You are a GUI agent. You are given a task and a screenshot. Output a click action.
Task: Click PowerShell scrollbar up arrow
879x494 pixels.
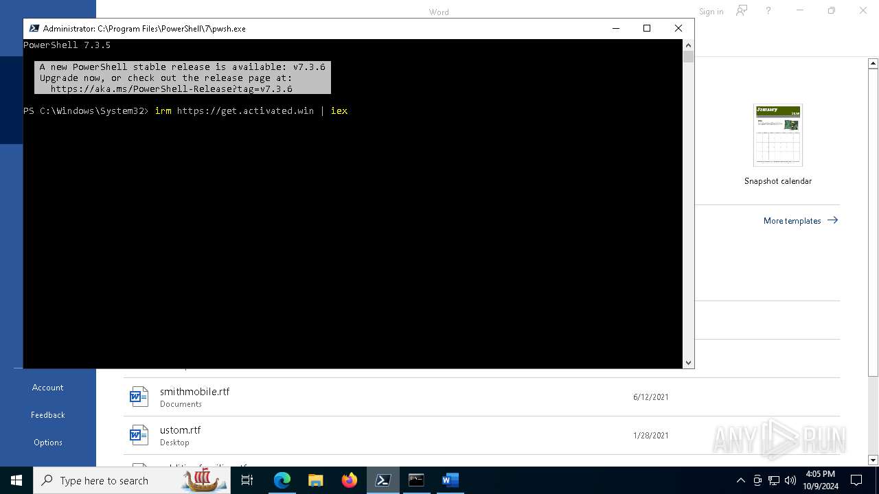pos(688,45)
